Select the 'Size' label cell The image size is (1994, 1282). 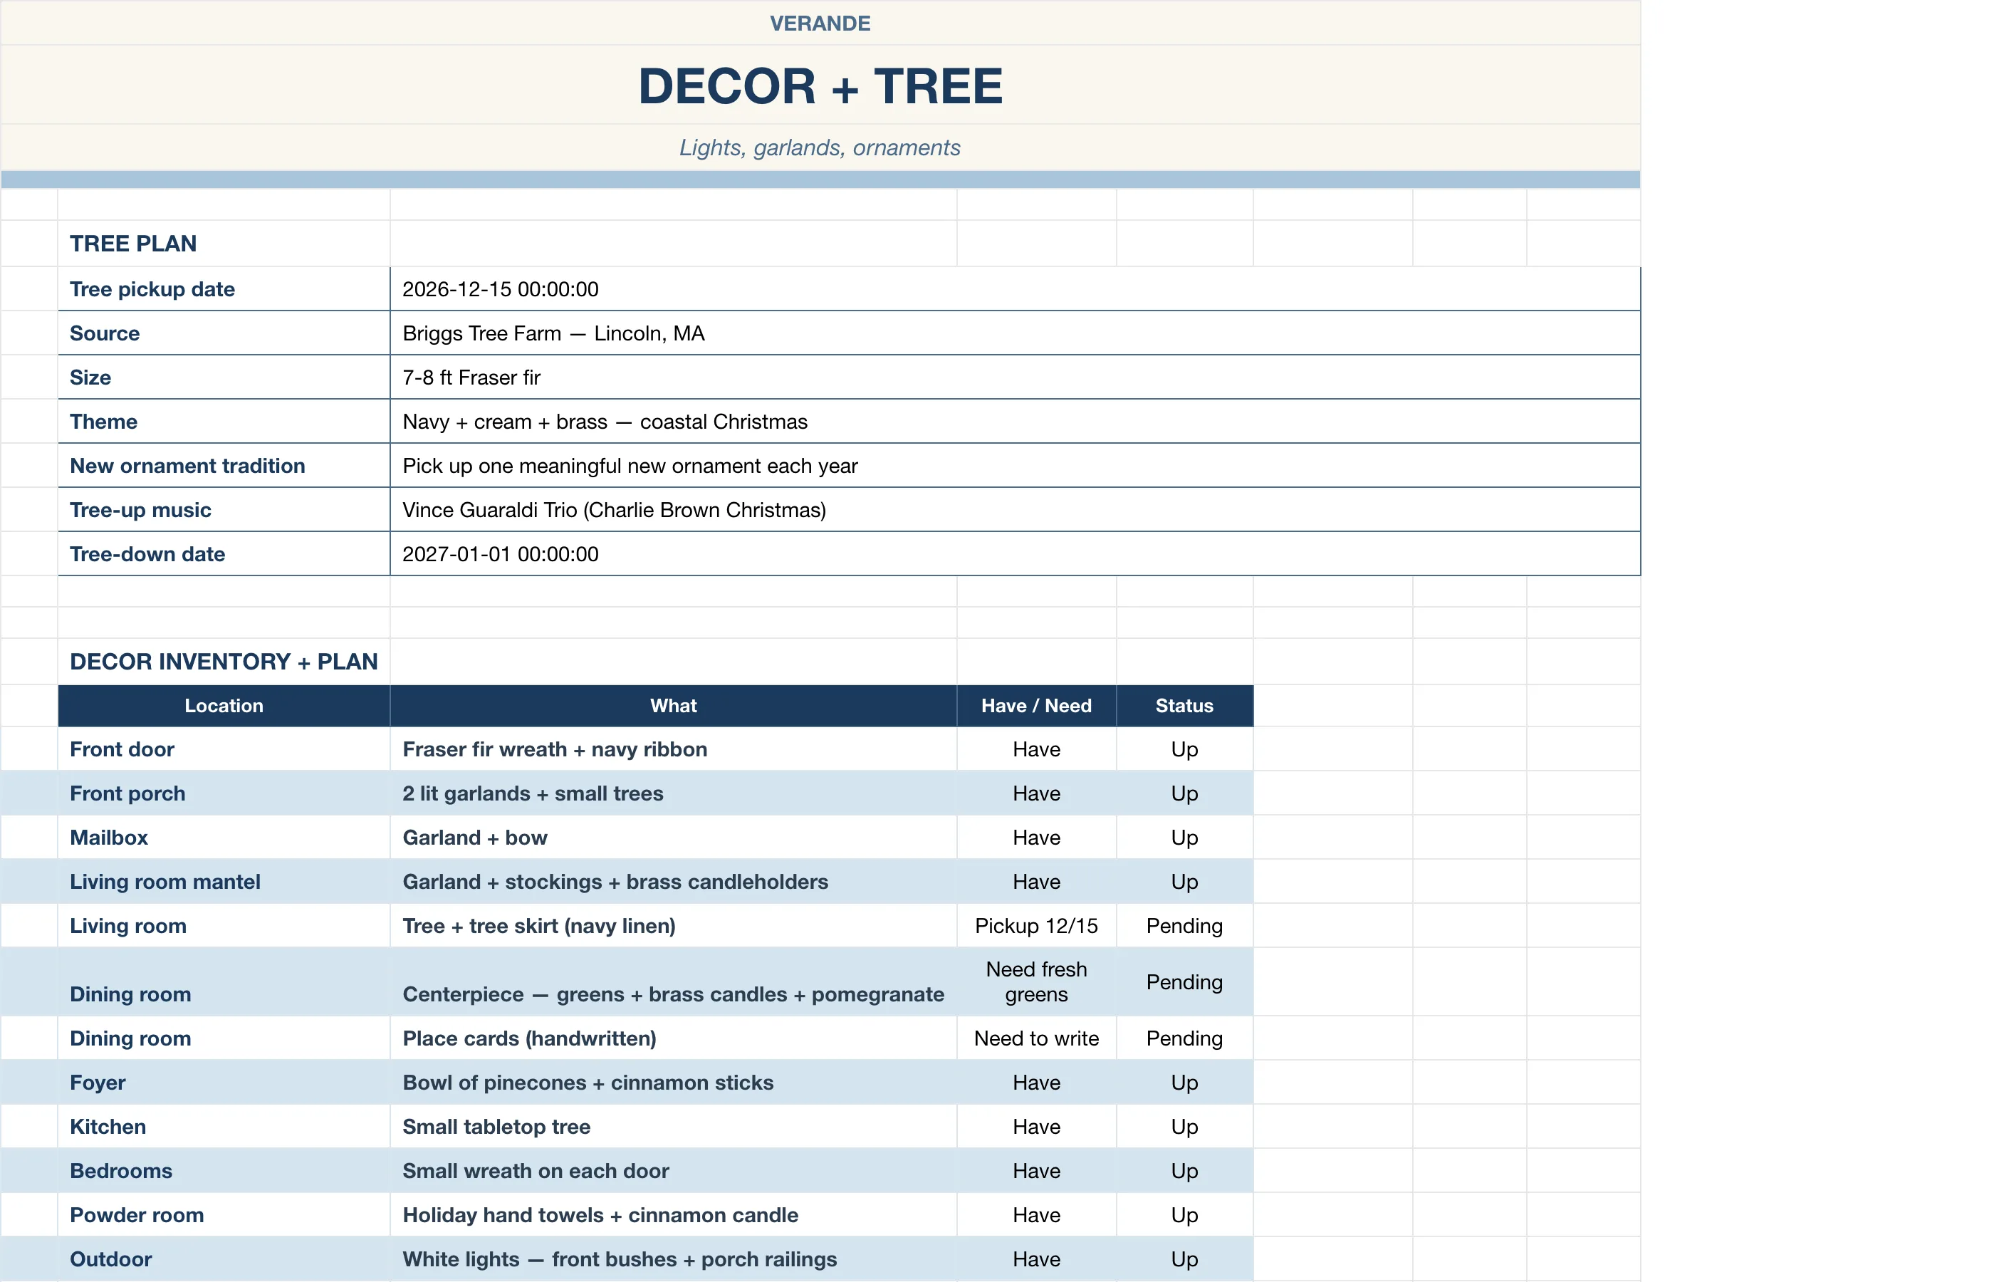[x=224, y=377]
